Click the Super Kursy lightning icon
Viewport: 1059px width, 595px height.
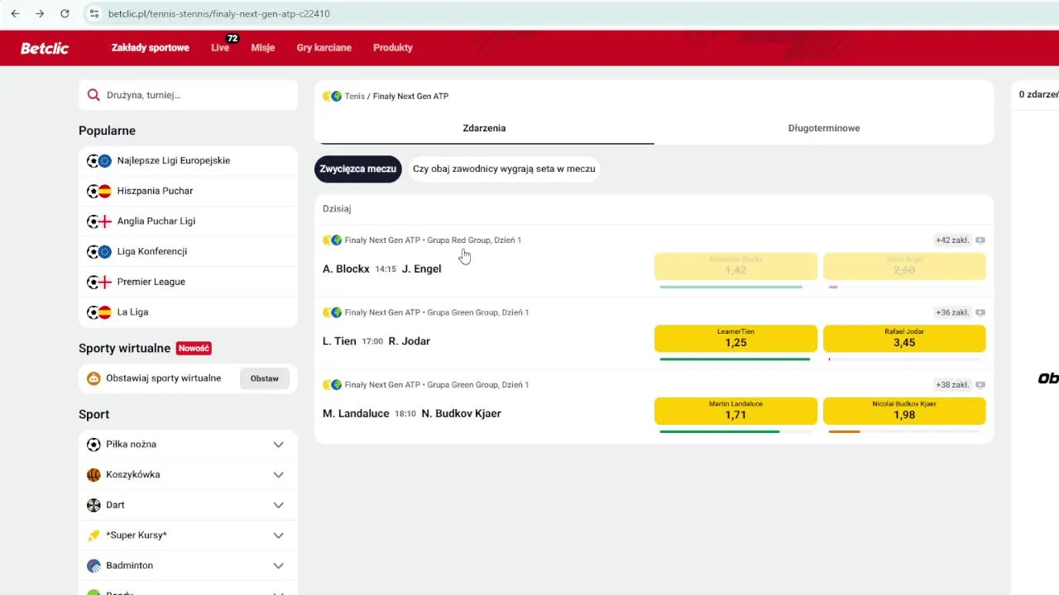93,535
